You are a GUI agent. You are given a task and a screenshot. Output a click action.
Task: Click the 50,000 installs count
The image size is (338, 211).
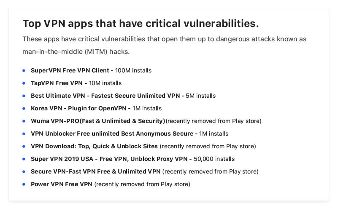214,159
